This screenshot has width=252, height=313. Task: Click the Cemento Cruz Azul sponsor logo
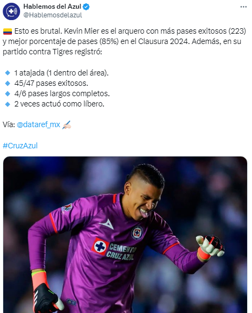coord(114,249)
